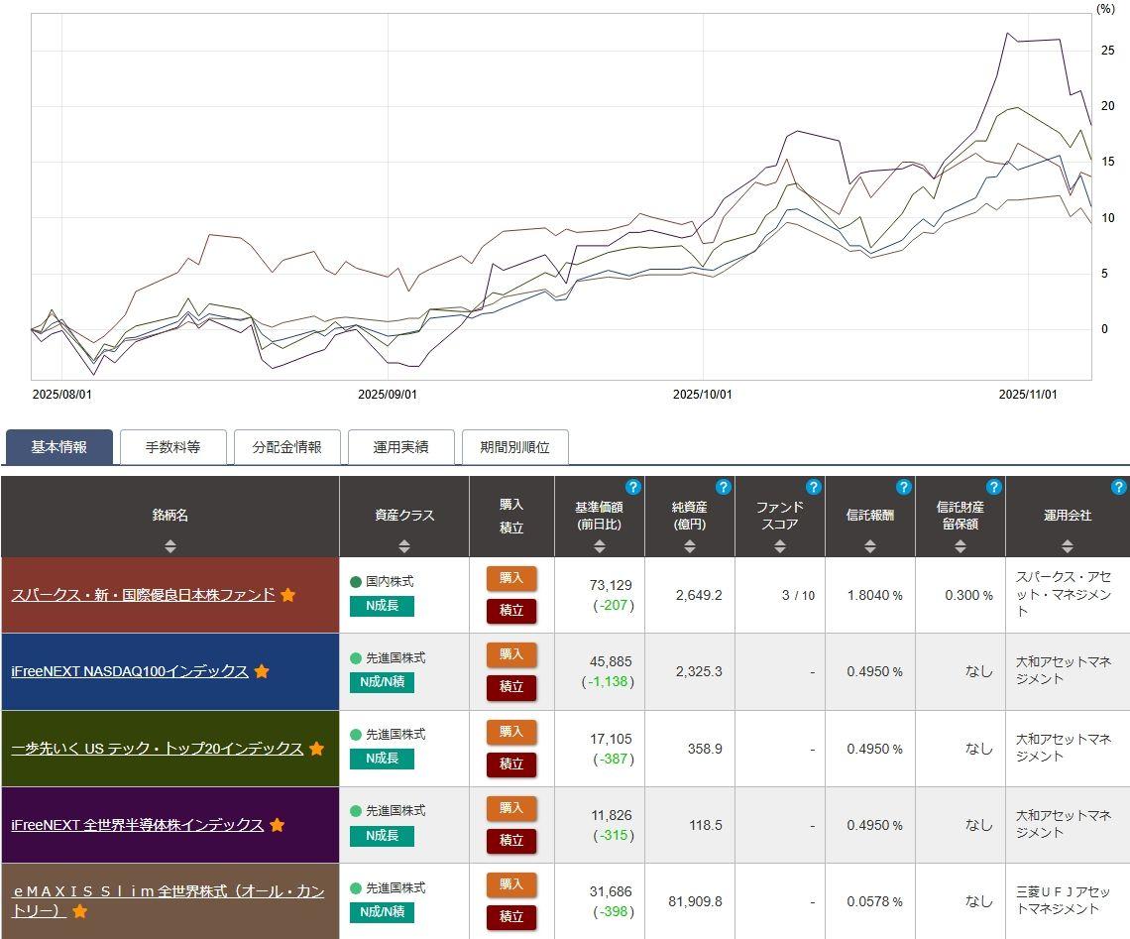
Task: Sort by 信託報酬 column arrows
Action: coord(869,545)
